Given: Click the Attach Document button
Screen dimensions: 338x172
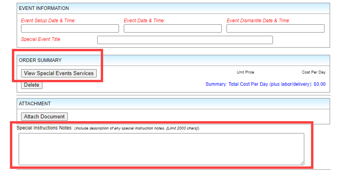Looking at the screenshot, I should (44, 116).
